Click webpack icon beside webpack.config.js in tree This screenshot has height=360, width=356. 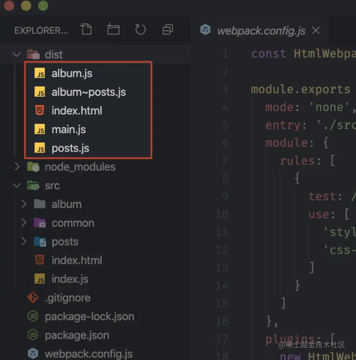pos(33,354)
